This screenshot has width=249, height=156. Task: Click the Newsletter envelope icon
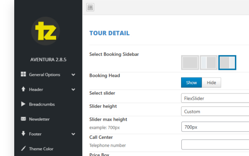pos(23,119)
